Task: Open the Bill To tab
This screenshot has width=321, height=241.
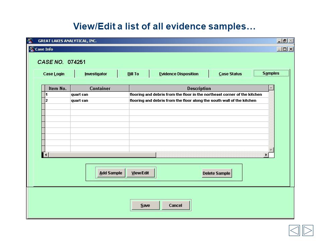Action: tap(133, 74)
